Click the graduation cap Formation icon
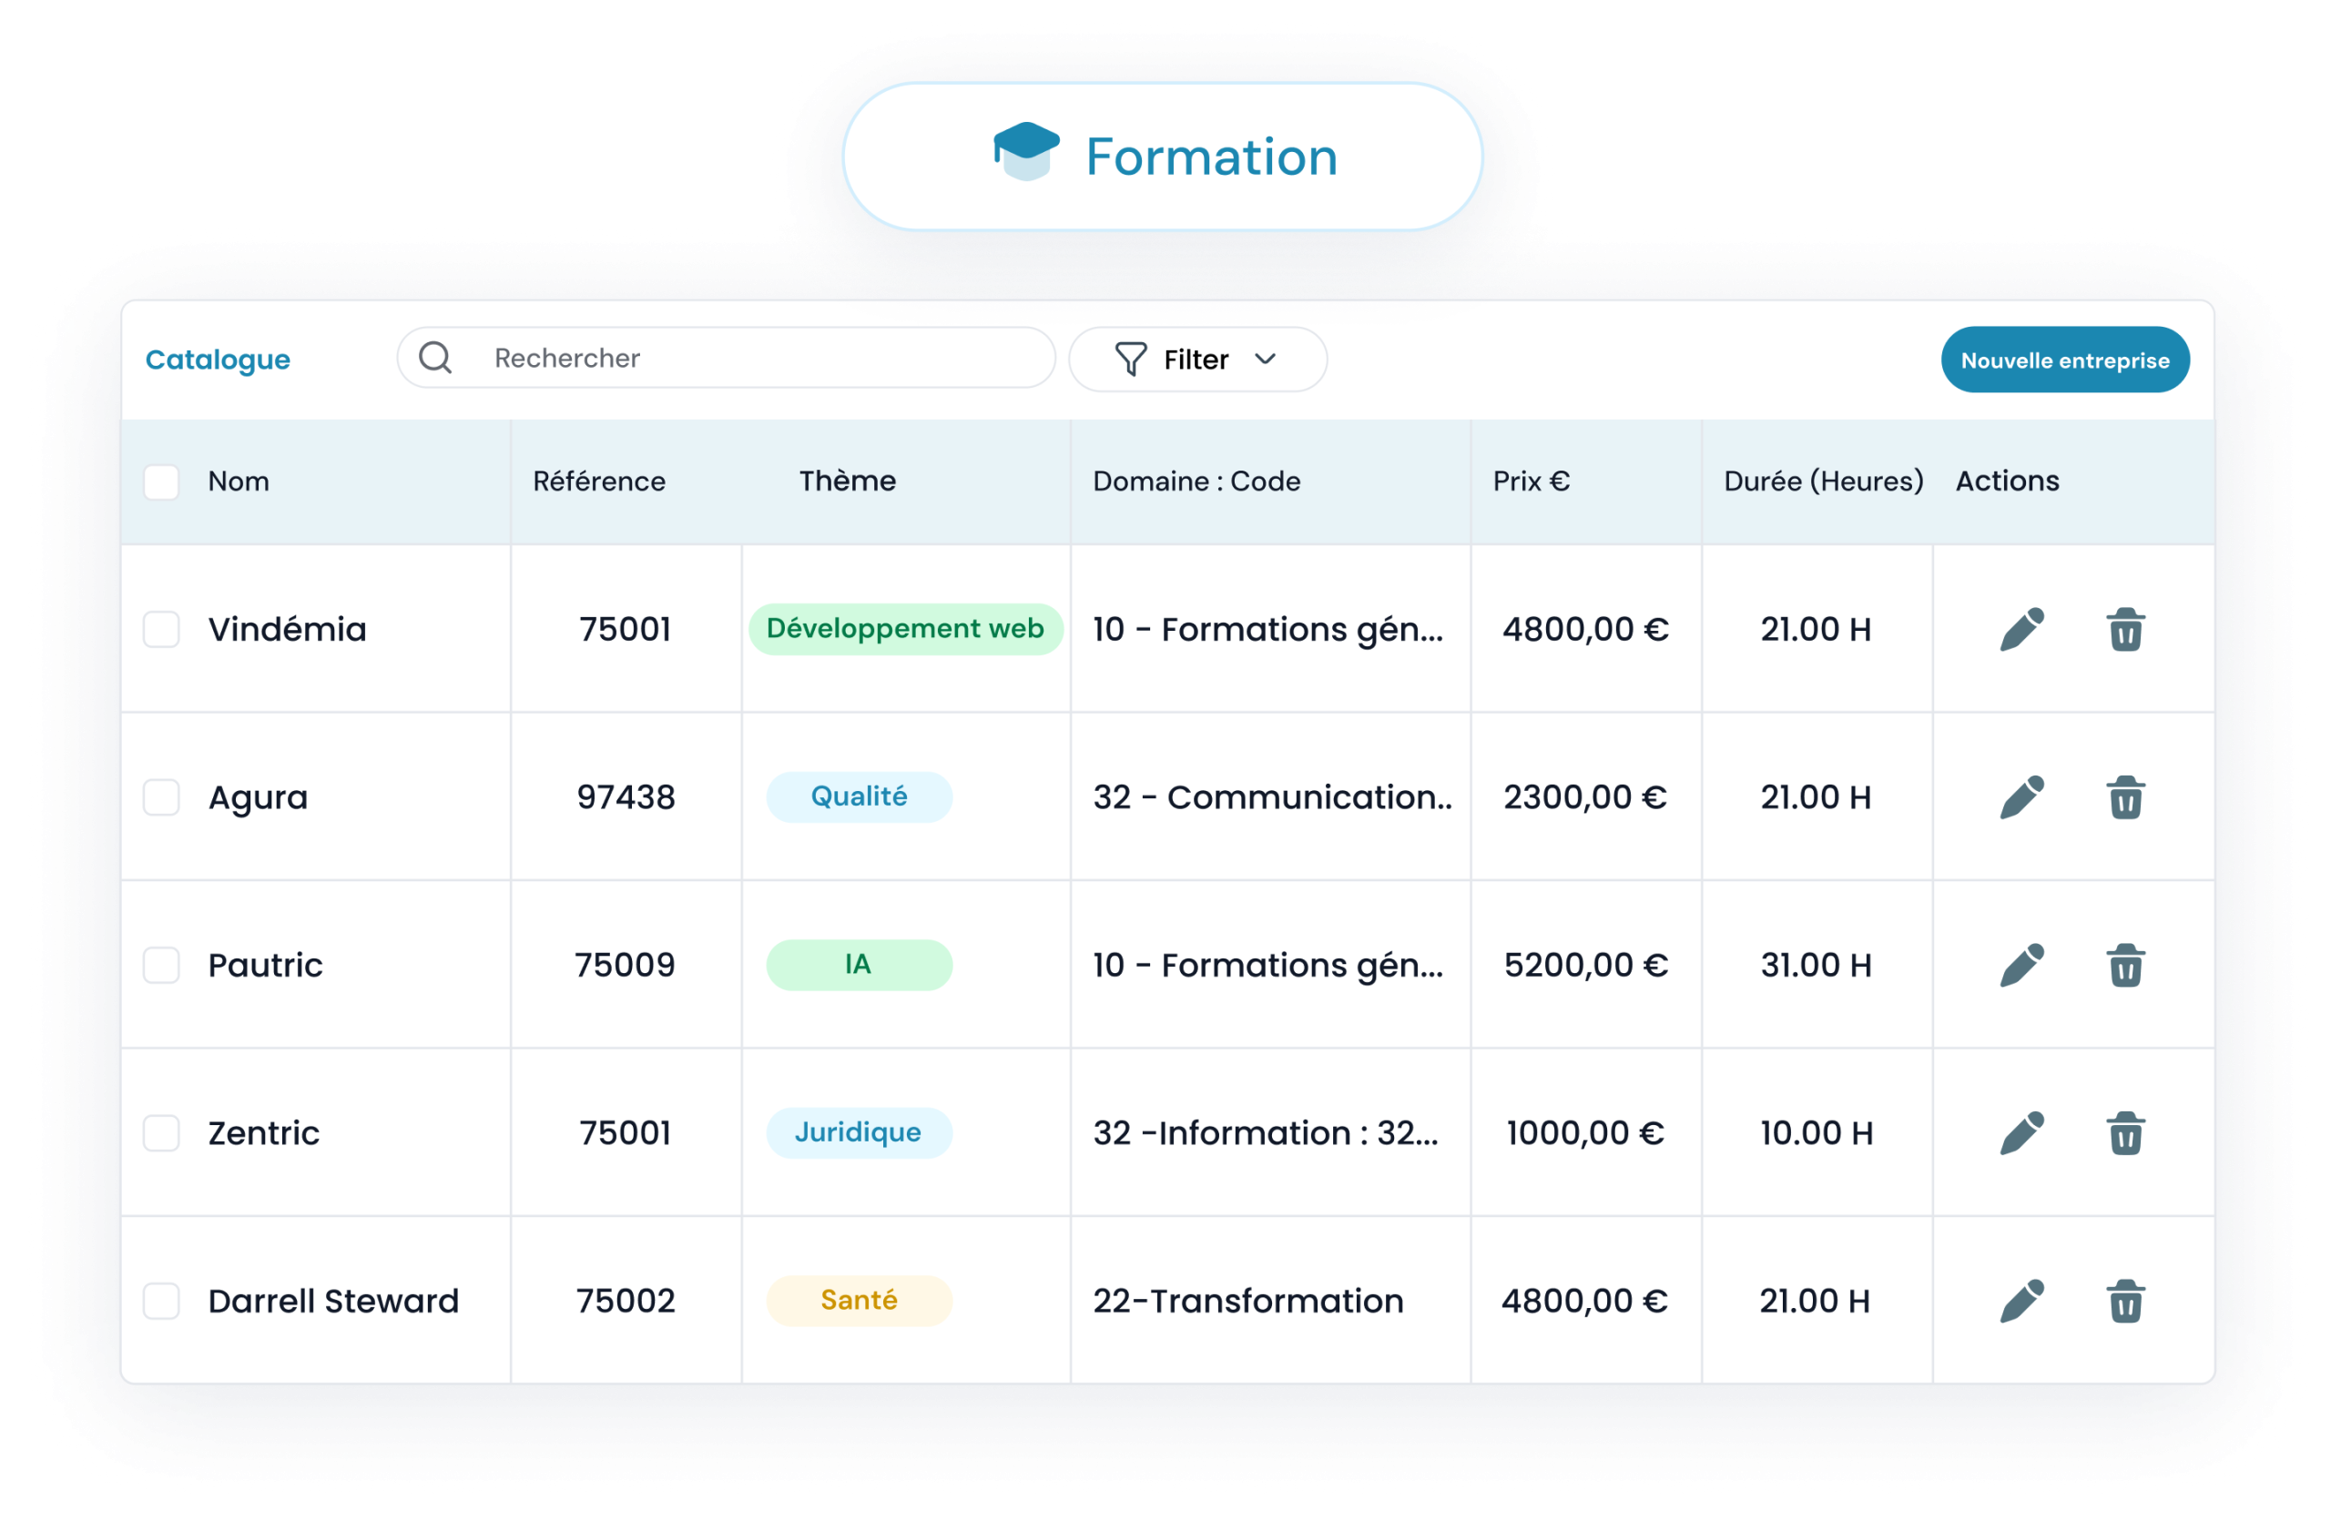Screen dimensions: 2331x1521 (x=1025, y=153)
